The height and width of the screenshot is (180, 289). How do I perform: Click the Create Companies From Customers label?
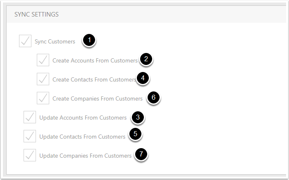click(x=98, y=98)
